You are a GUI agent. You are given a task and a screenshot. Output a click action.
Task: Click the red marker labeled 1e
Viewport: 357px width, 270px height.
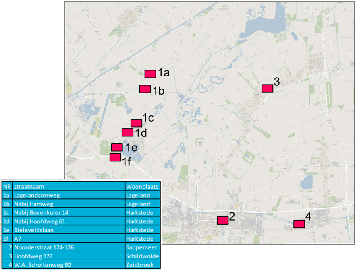click(x=117, y=147)
